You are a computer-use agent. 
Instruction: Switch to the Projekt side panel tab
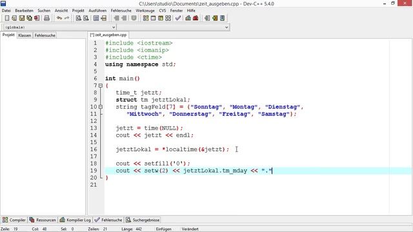[x=8, y=35]
